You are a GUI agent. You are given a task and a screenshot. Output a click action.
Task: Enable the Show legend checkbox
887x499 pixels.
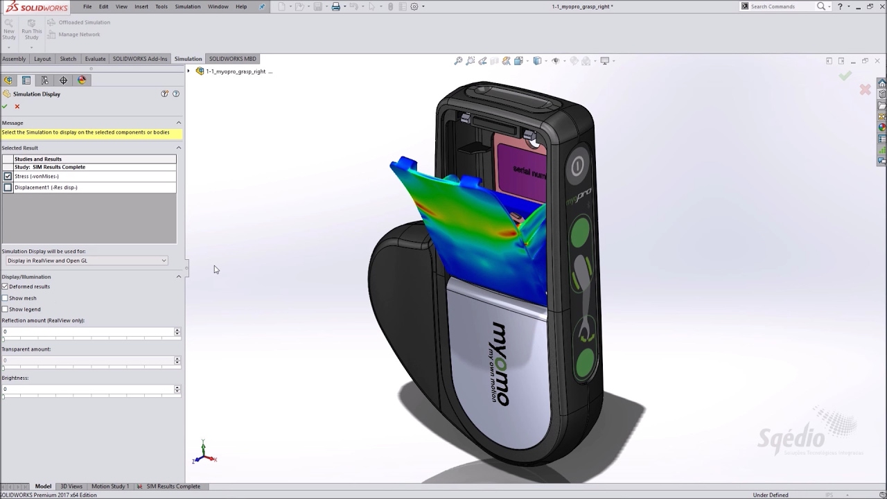[5, 309]
